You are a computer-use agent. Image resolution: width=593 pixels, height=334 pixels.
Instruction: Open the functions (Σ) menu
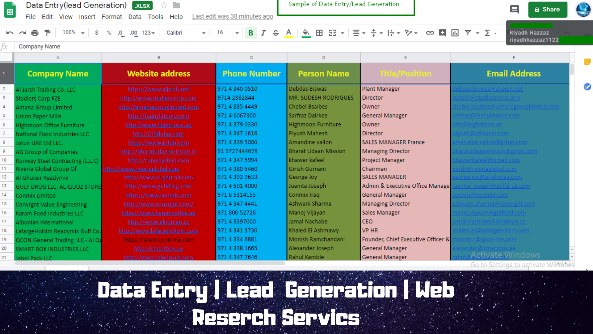pos(488,32)
